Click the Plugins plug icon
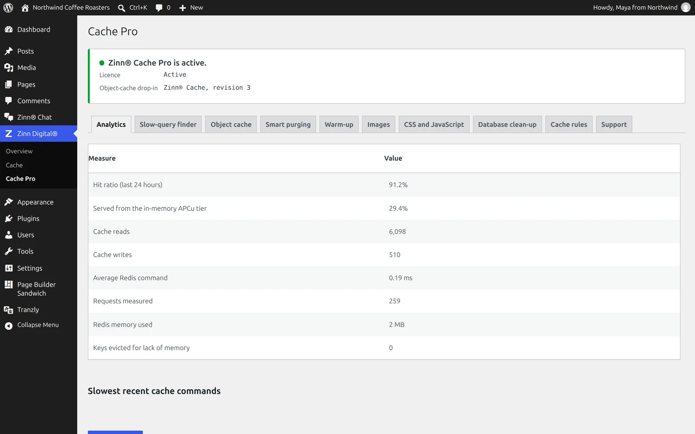 [x=9, y=219]
